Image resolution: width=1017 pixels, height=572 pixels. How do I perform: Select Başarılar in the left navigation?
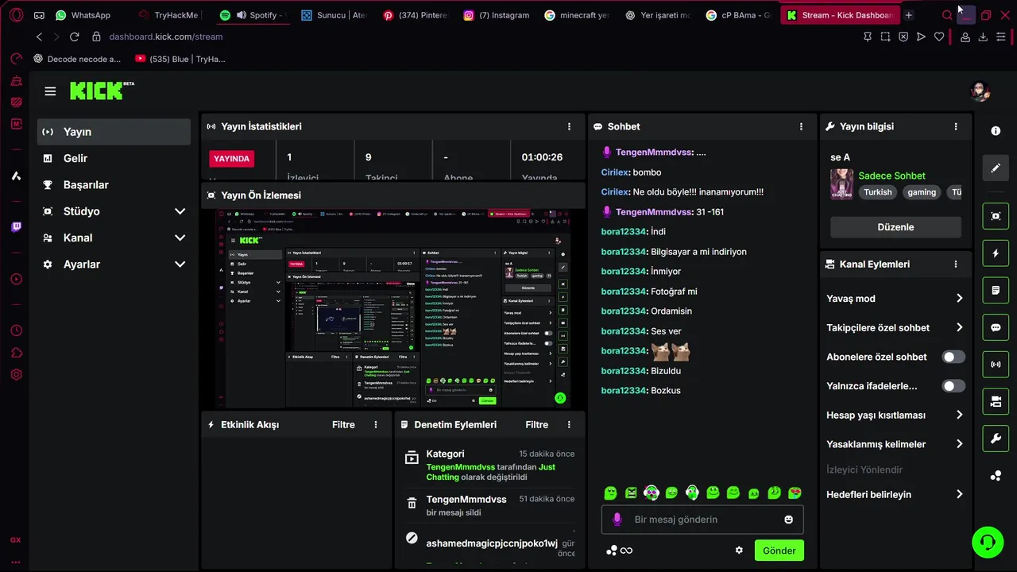point(114,185)
